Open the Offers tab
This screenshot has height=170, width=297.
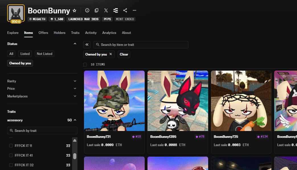(x=43, y=33)
